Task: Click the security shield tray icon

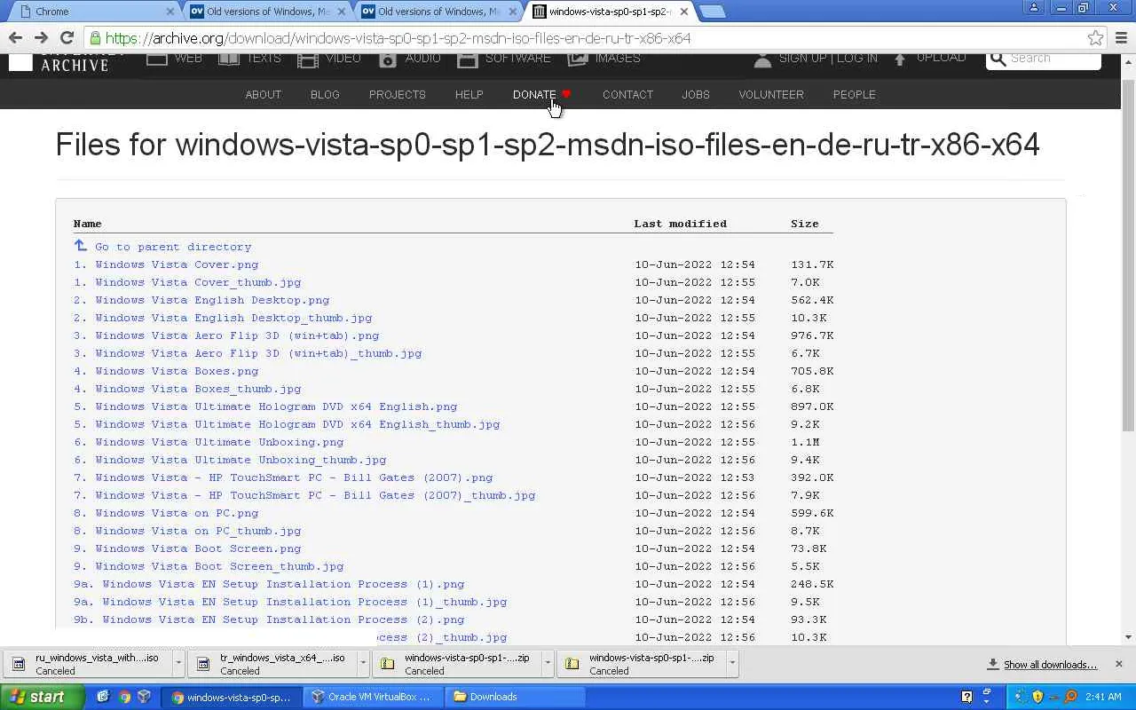Action: 1037,697
